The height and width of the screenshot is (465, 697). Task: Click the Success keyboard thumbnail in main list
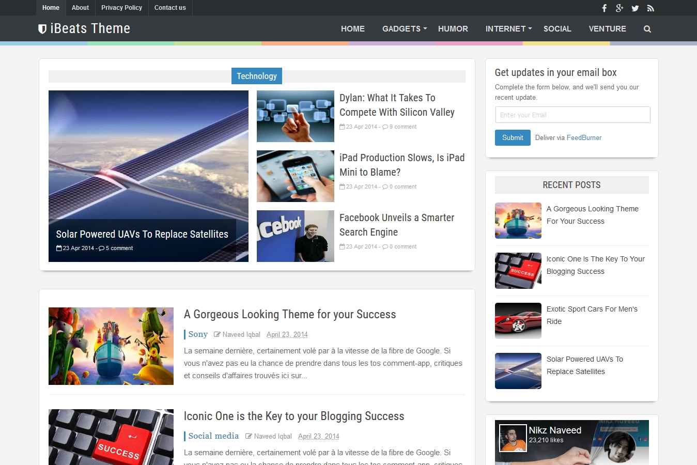(111, 437)
